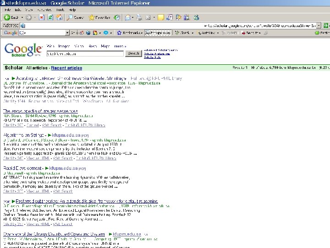
Task: Open the History clock icon
Action: tap(117, 17)
